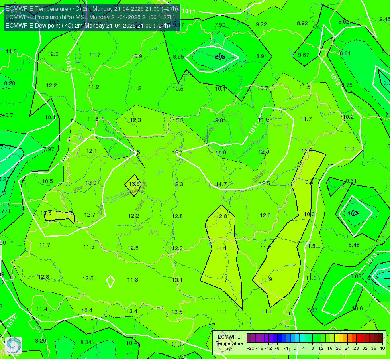Click the 13.0 temperature value
The height and width of the screenshot is (359, 390).
pos(91,183)
